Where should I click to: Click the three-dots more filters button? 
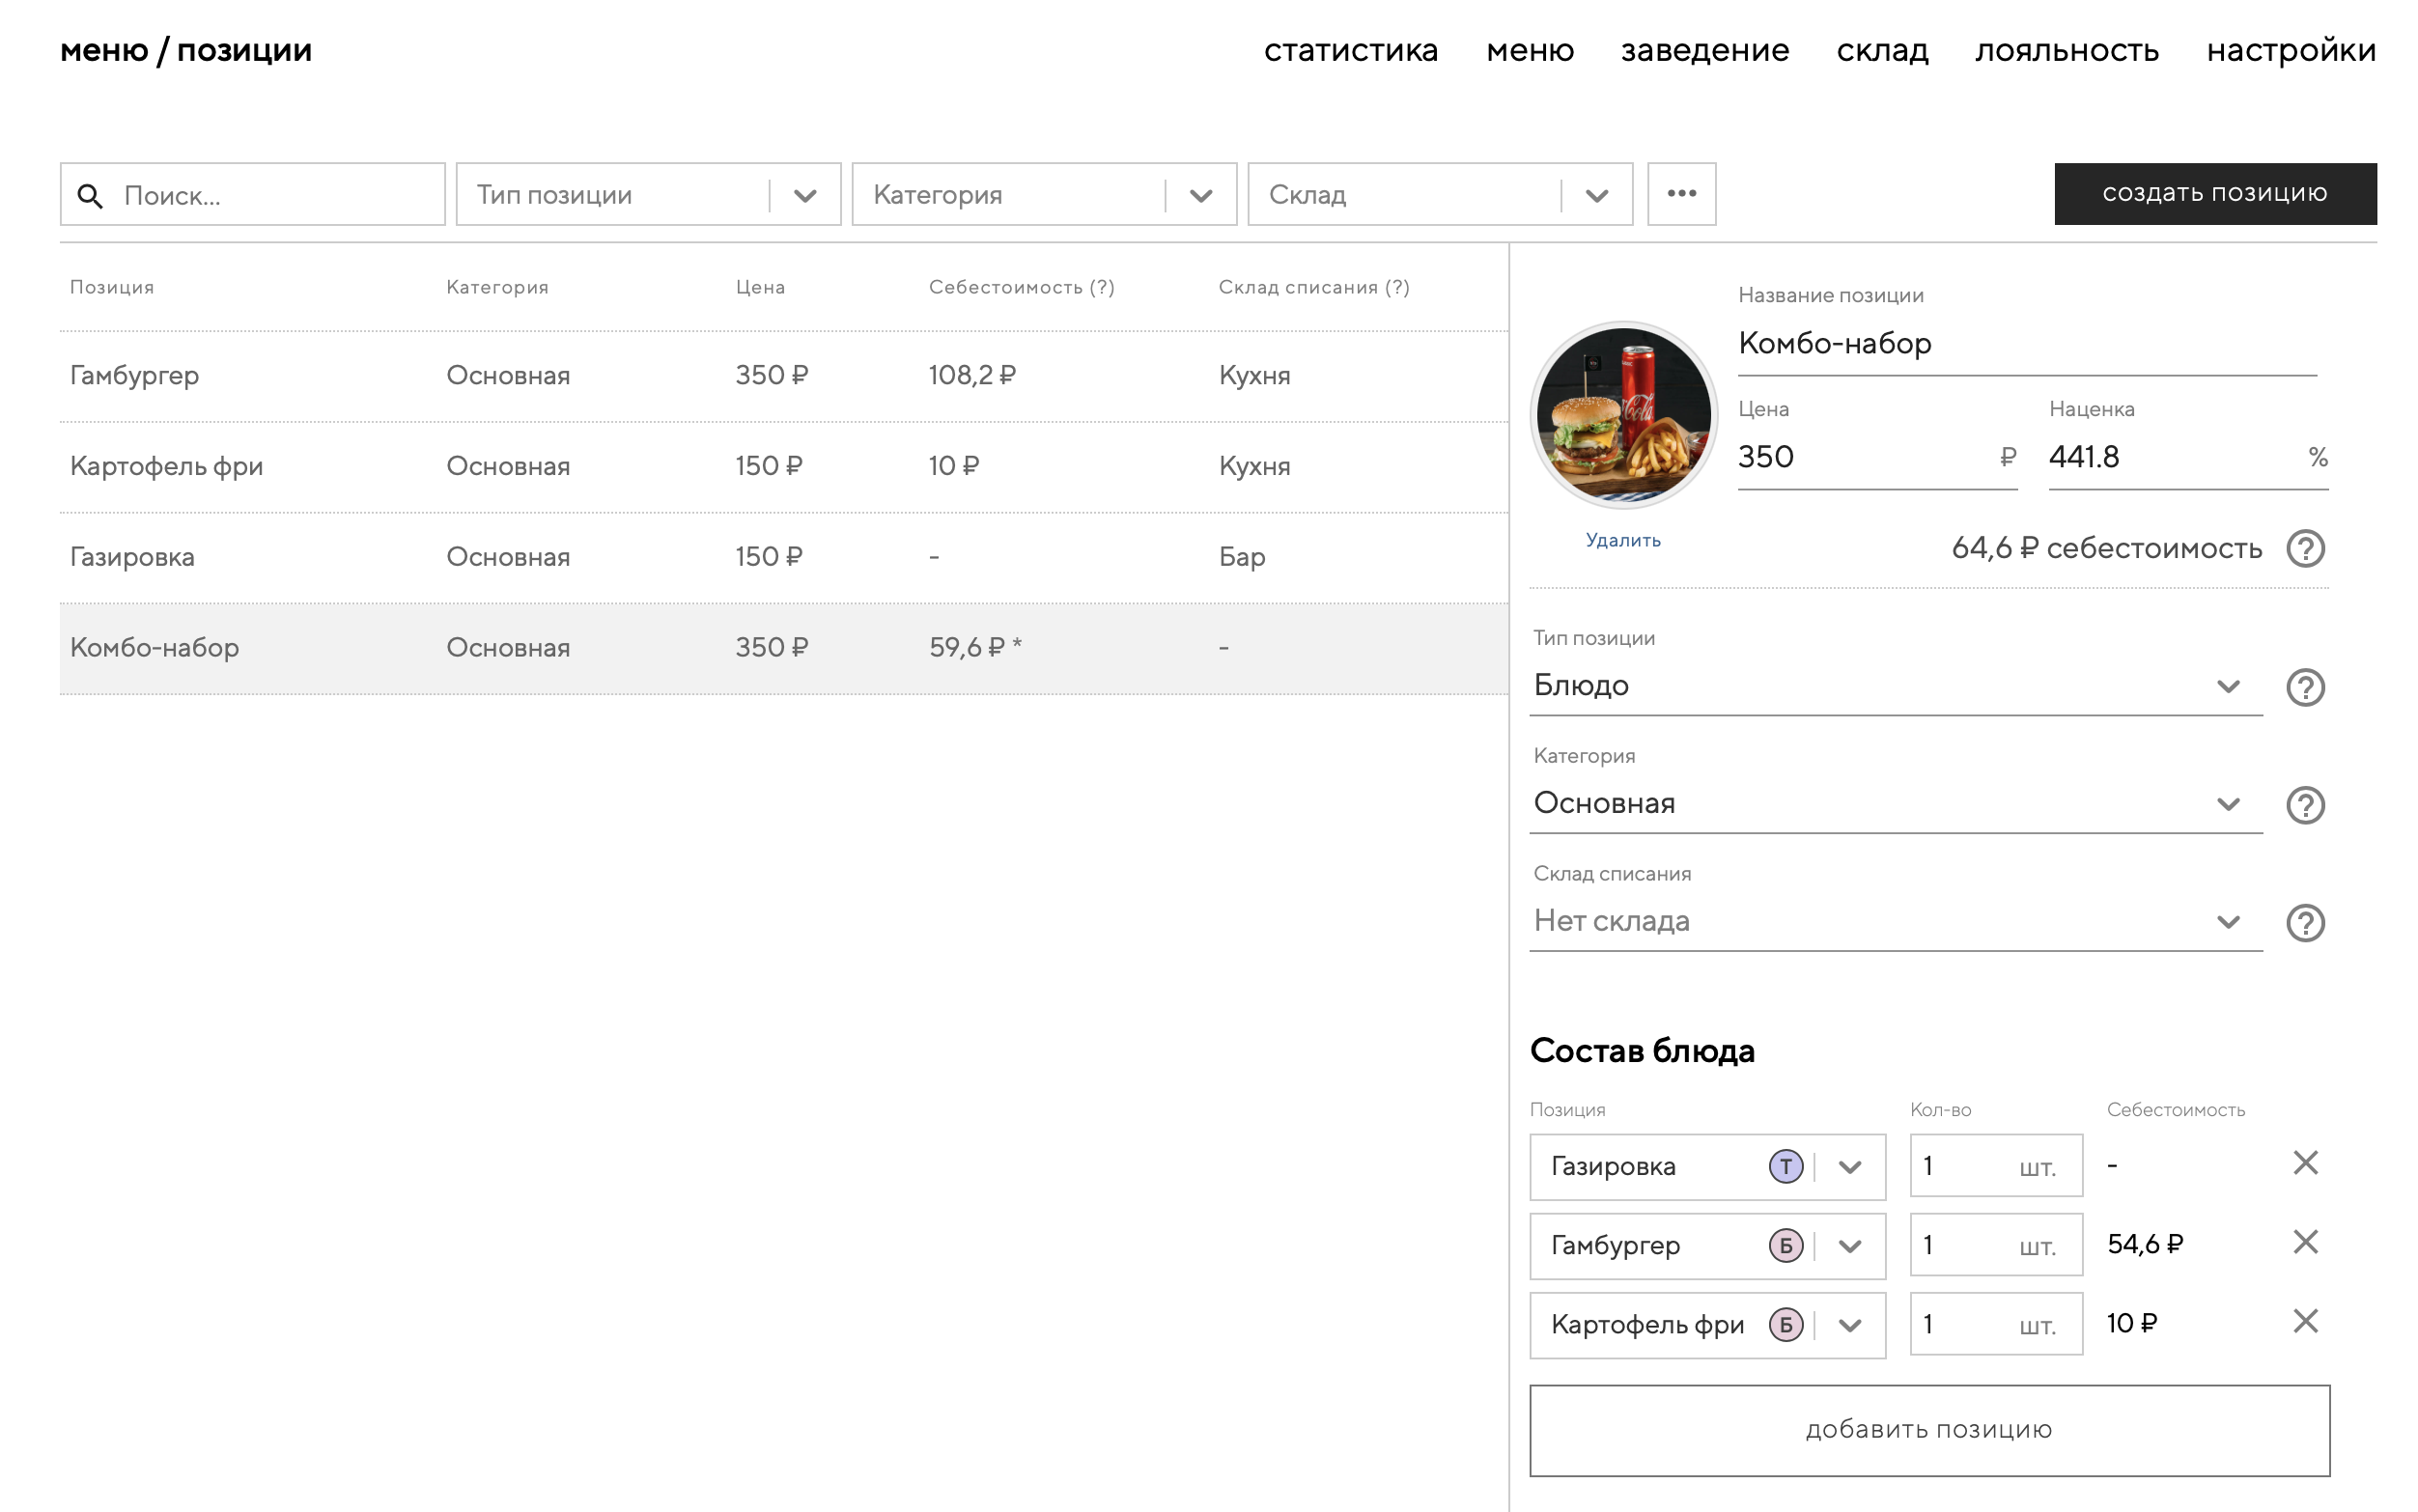[1681, 194]
